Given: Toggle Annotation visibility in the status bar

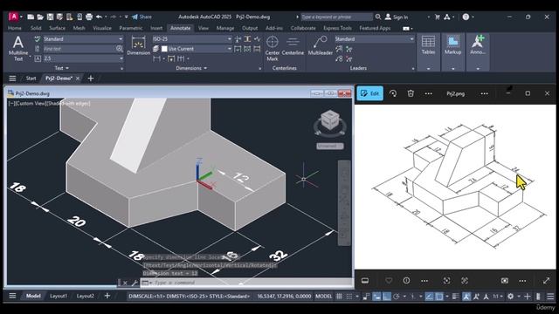Looking at the screenshot, I should [x=466, y=297].
